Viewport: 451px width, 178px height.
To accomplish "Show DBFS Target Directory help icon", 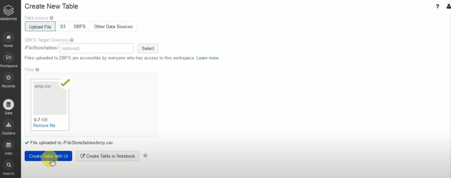I will (71, 40).
